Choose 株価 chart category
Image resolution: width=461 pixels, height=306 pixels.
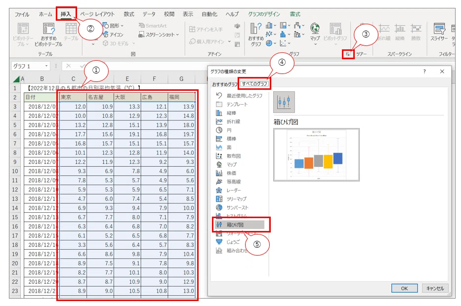[226, 173]
